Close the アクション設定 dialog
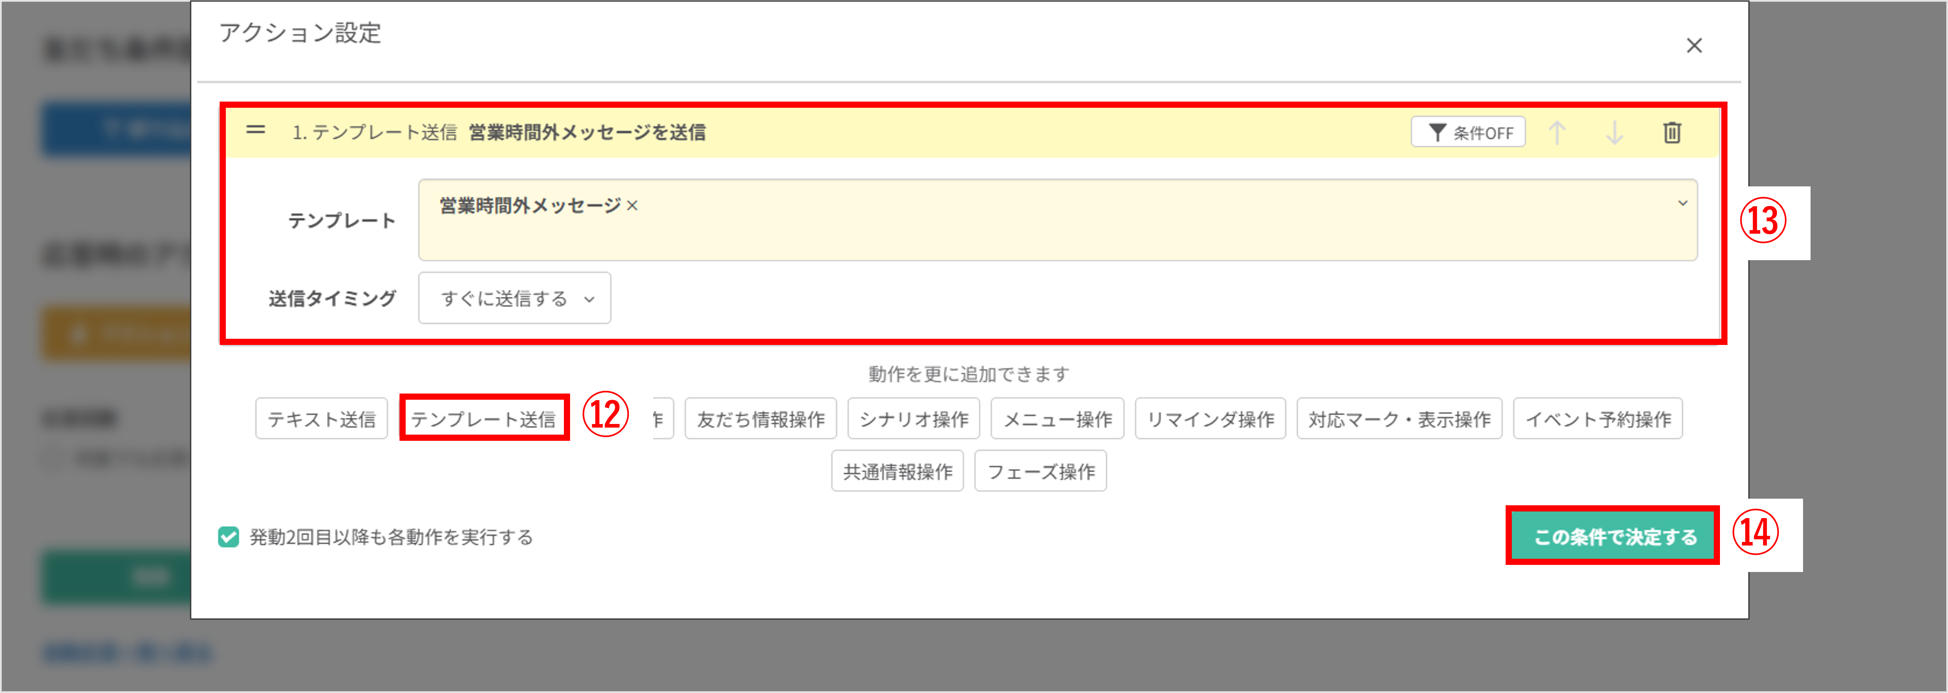 click(x=1694, y=46)
